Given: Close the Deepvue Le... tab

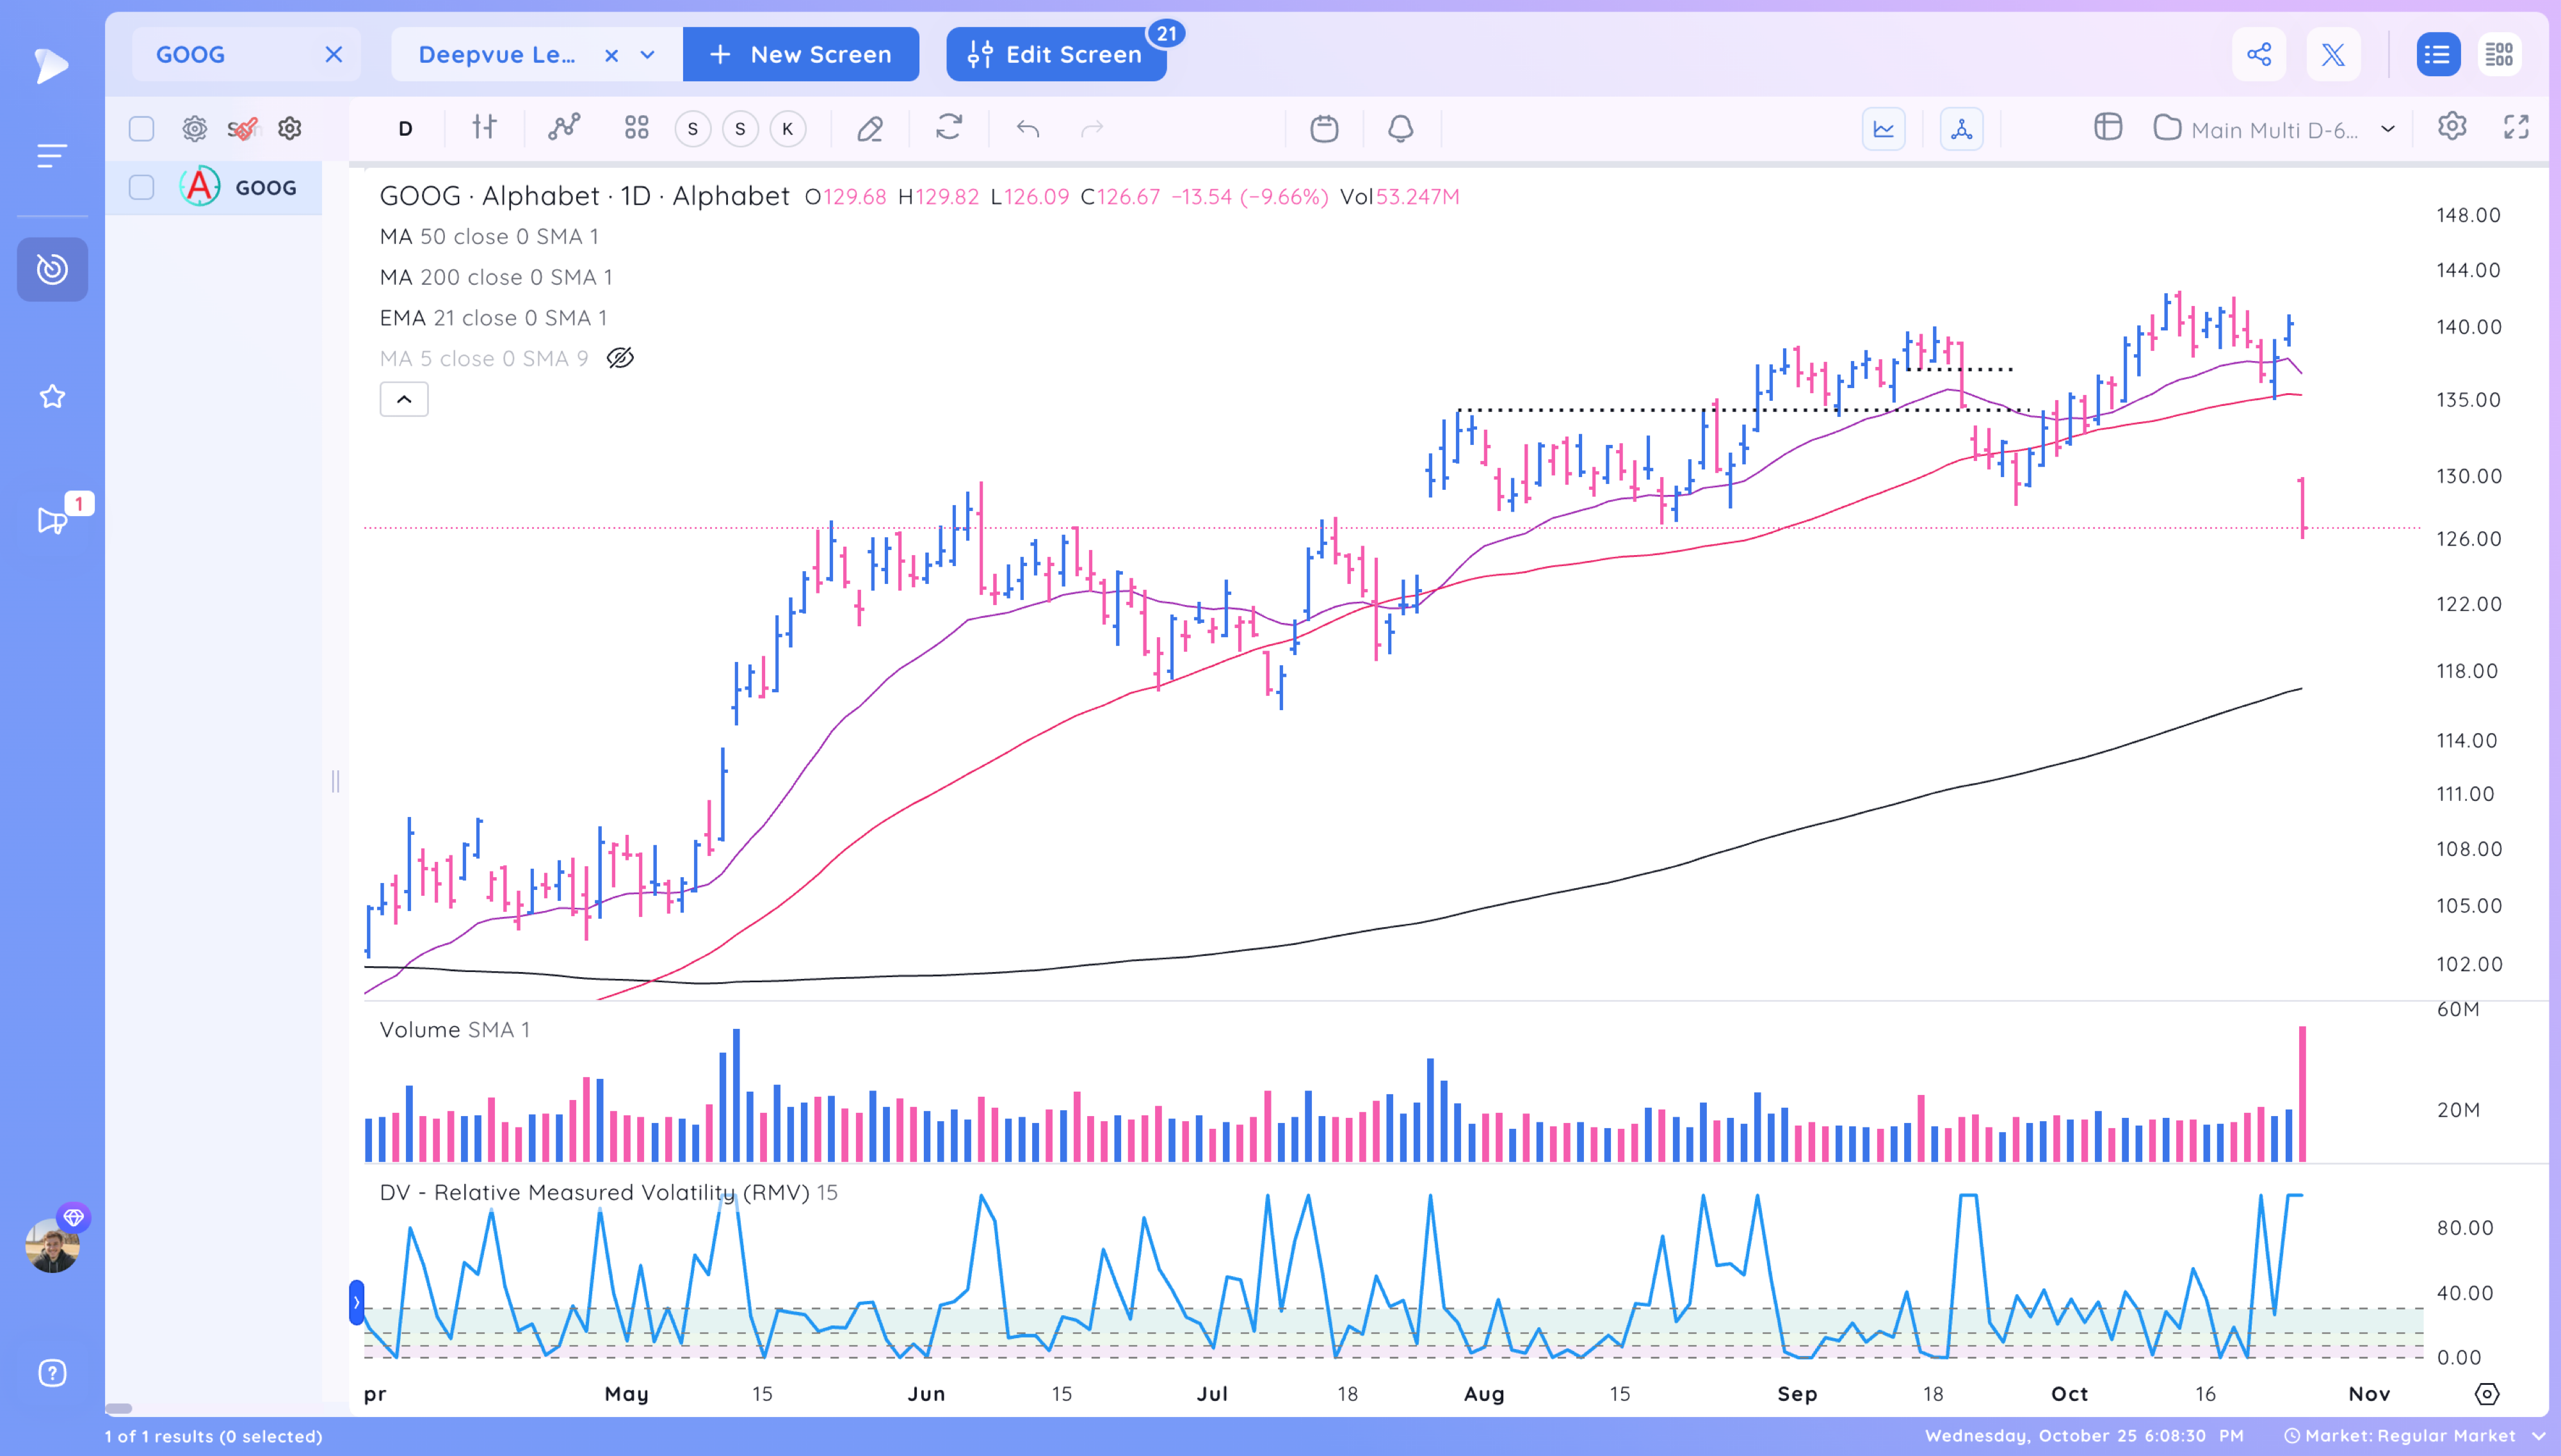Looking at the screenshot, I should point(612,55).
